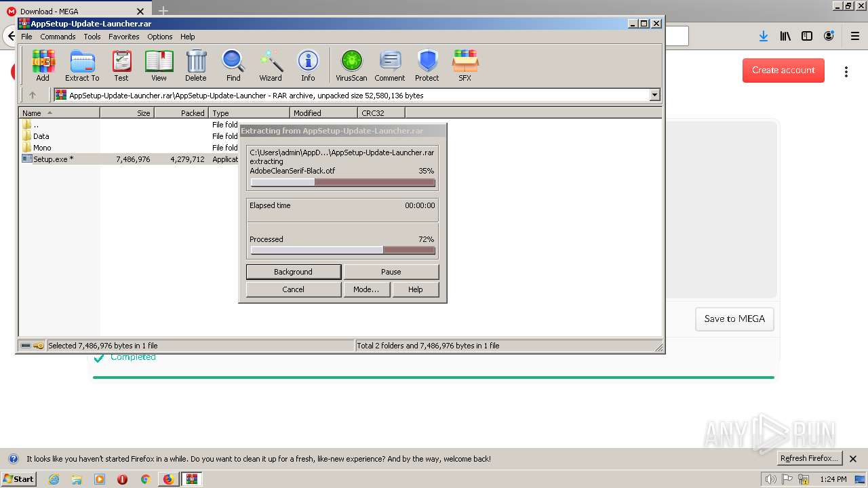This screenshot has width=868, height=488.
Task: Click the View file icon
Action: pos(159,66)
